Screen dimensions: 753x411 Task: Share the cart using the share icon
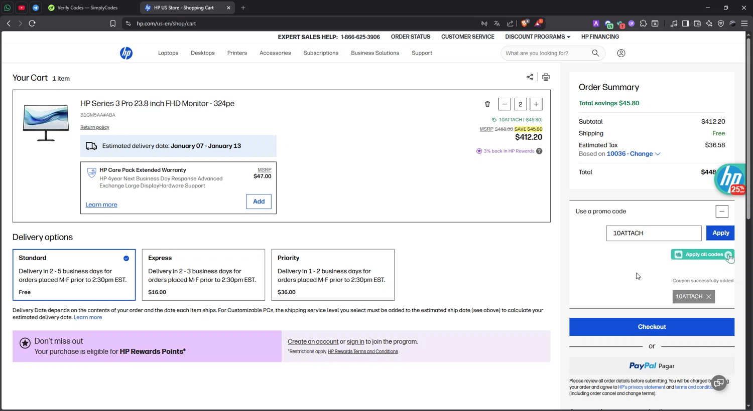530,77
